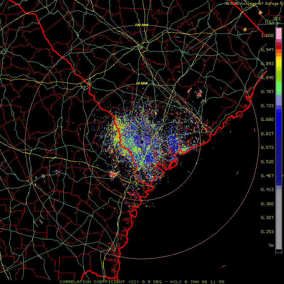Click the pink segment of the color bar

tap(279, 34)
